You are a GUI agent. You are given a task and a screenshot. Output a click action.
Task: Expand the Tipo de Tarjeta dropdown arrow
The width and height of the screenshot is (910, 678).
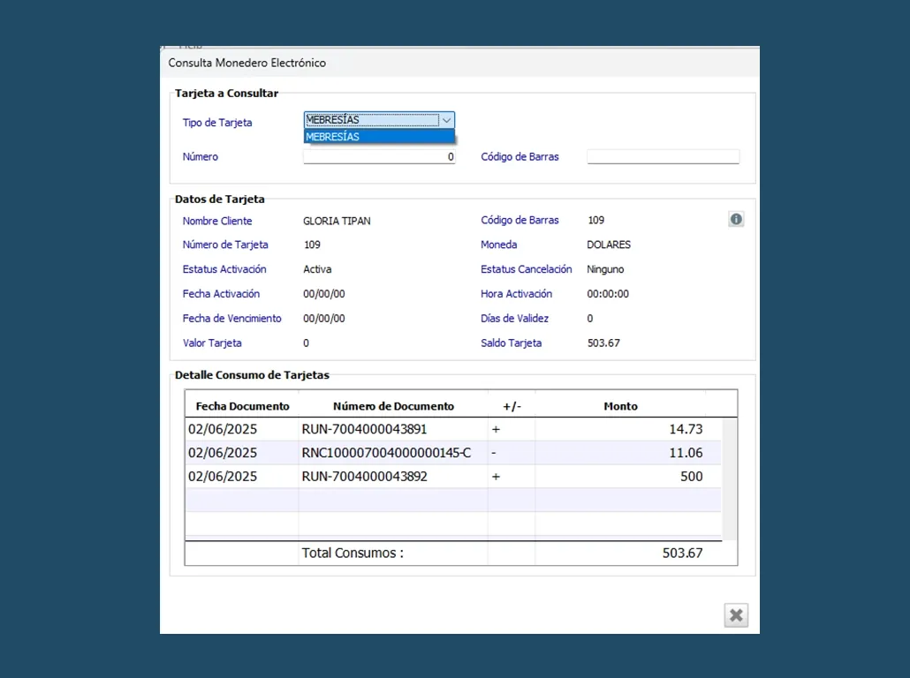(447, 120)
